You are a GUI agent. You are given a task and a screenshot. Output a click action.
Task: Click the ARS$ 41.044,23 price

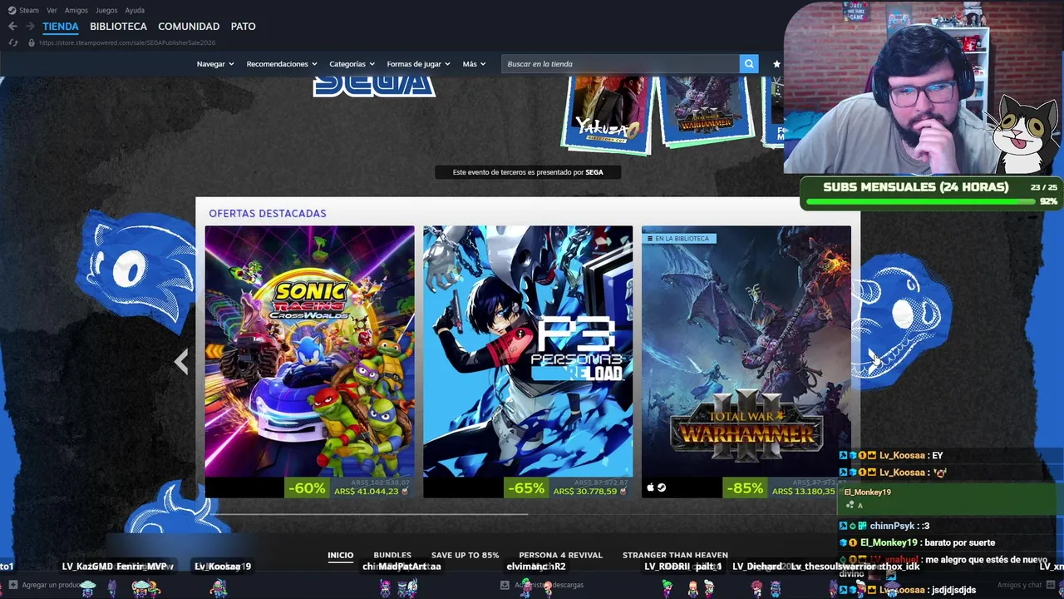click(366, 492)
